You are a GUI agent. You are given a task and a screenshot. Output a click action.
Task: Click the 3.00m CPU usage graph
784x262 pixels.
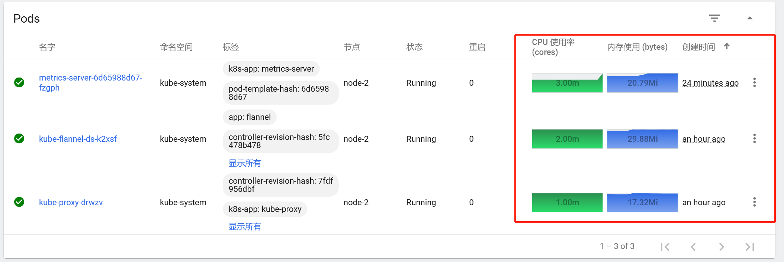[x=567, y=83]
